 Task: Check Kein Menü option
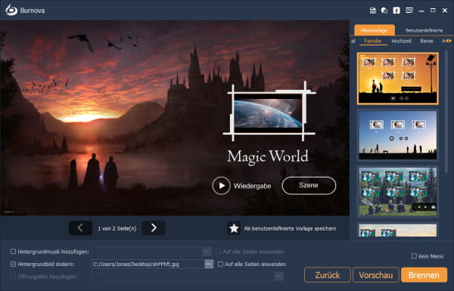[x=414, y=256]
